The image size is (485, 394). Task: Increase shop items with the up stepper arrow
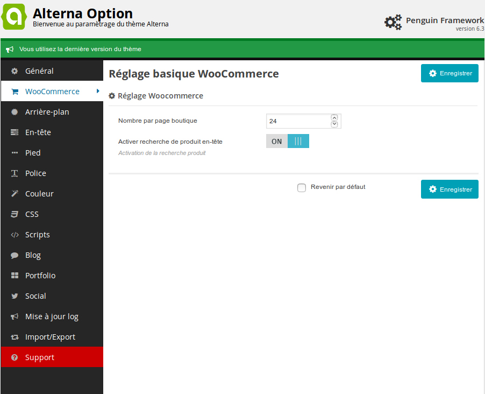click(x=334, y=117)
